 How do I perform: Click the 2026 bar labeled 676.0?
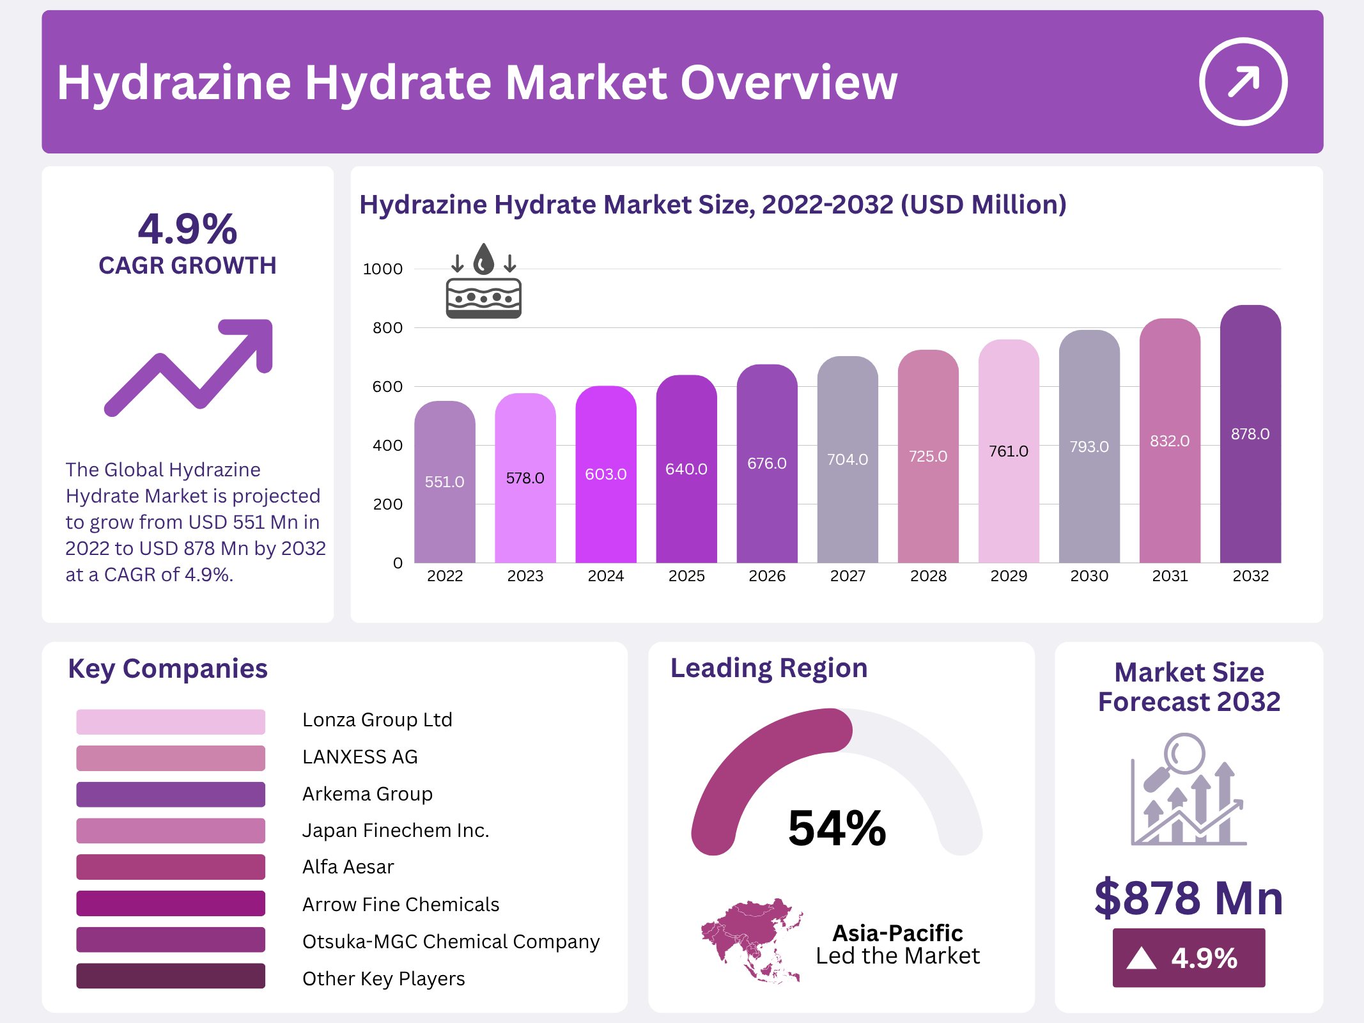pyautogui.click(x=767, y=464)
